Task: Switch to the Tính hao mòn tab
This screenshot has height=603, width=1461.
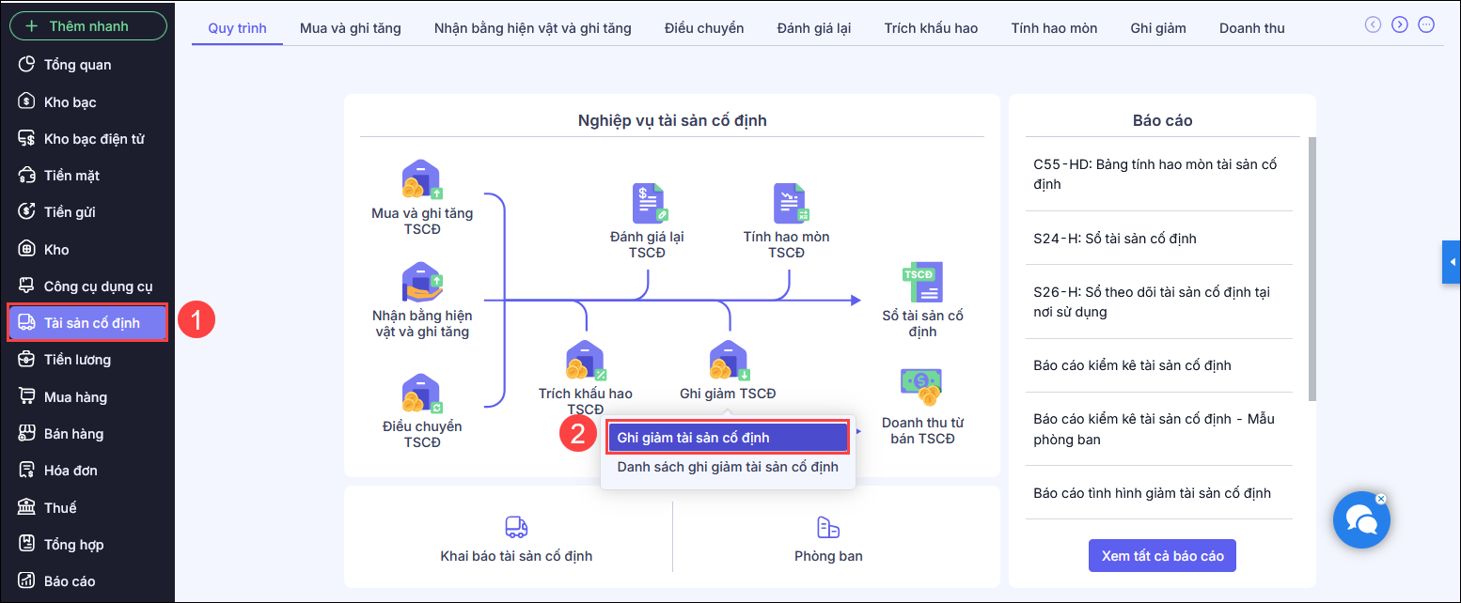Action: [1054, 28]
